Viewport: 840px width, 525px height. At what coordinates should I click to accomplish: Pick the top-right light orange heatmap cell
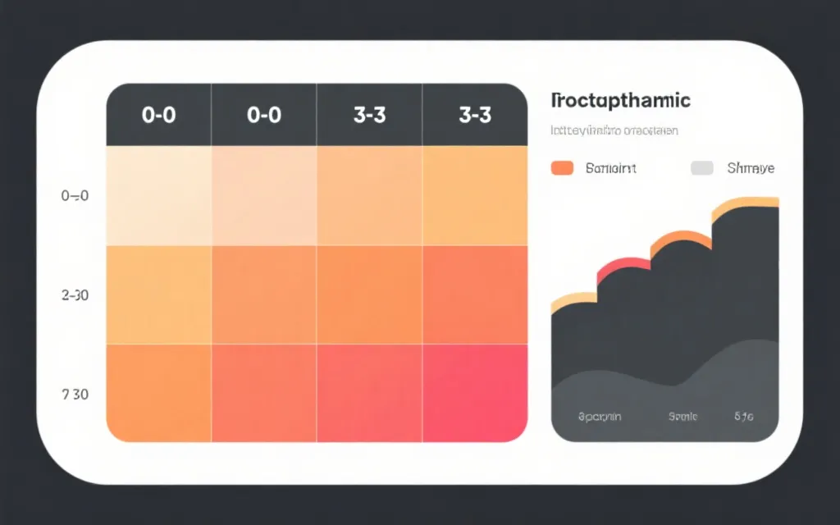click(x=474, y=195)
